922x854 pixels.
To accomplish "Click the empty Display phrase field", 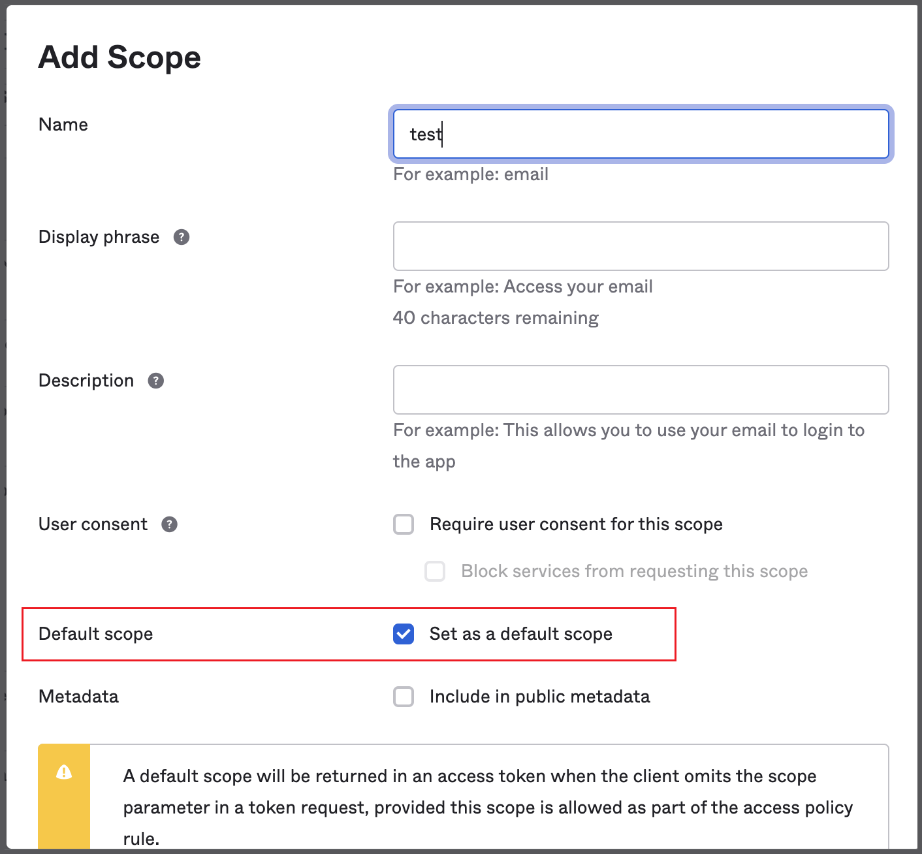I will (640, 246).
